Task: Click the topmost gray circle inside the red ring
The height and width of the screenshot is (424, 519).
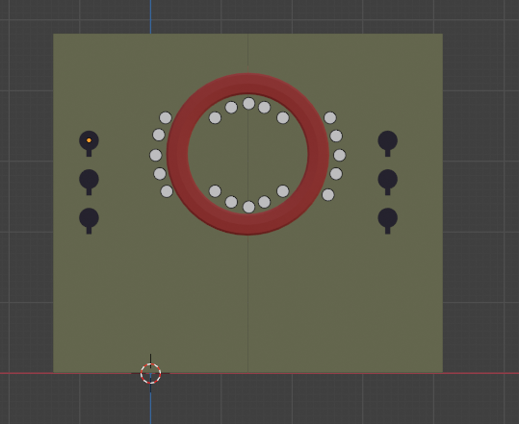Action: (248, 104)
